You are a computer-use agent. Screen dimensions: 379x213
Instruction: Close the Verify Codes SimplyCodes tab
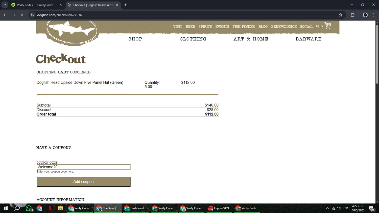click(x=61, y=5)
